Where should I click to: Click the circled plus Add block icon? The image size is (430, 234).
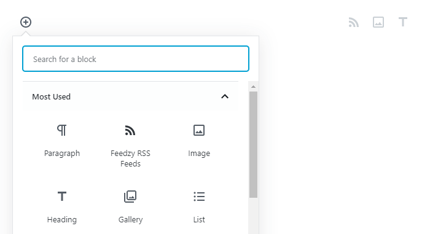[26, 22]
